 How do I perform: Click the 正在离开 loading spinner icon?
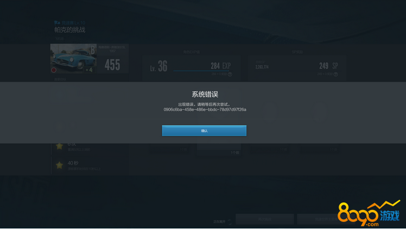pyautogui.click(x=230, y=221)
